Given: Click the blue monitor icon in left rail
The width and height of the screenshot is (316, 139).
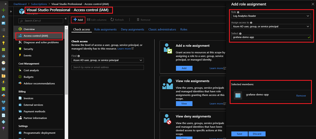Looking at the screenshot, I should (x=3, y=69).
